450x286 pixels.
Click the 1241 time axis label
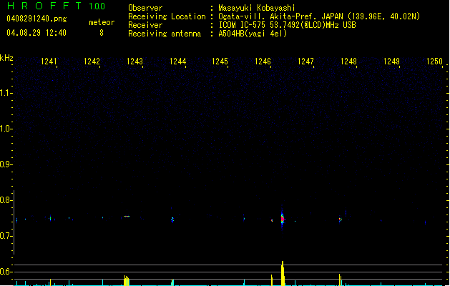point(49,61)
